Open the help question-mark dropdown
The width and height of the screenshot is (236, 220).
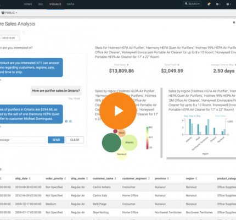tap(228, 4)
